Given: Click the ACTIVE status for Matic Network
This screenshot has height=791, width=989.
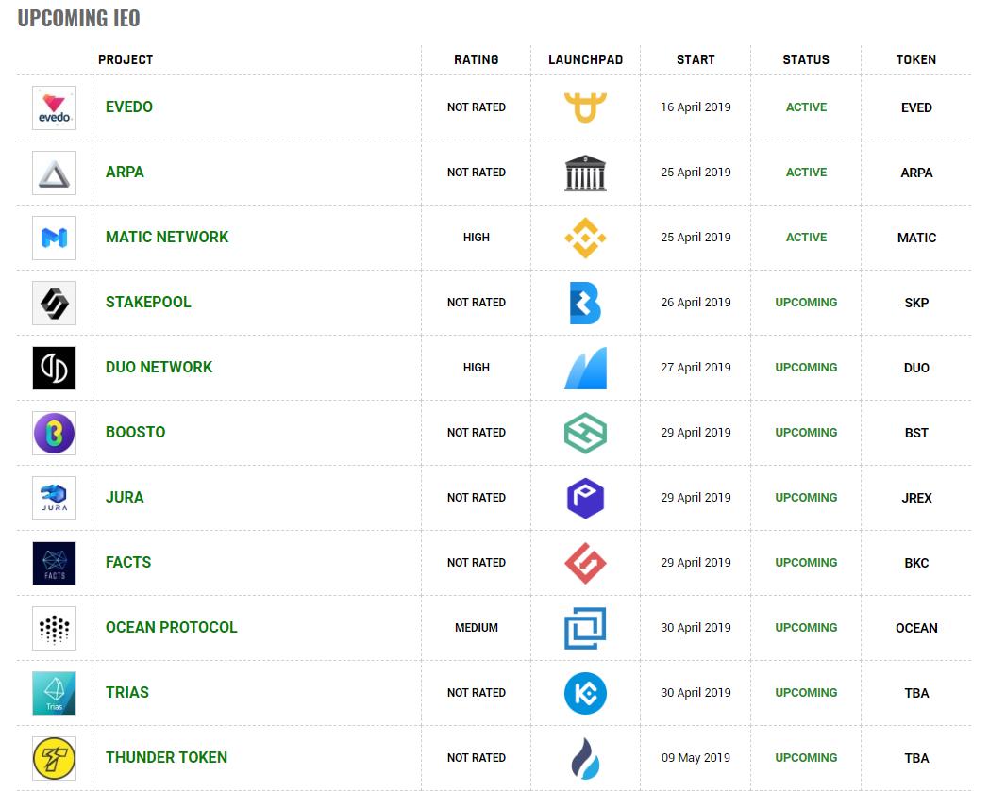Looking at the screenshot, I should (806, 237).
